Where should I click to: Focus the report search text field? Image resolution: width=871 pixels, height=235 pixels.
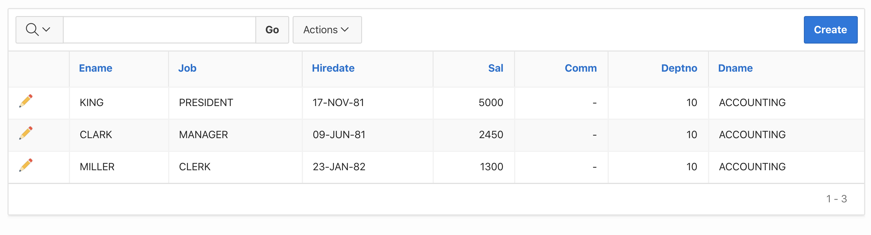pos(159,30)
